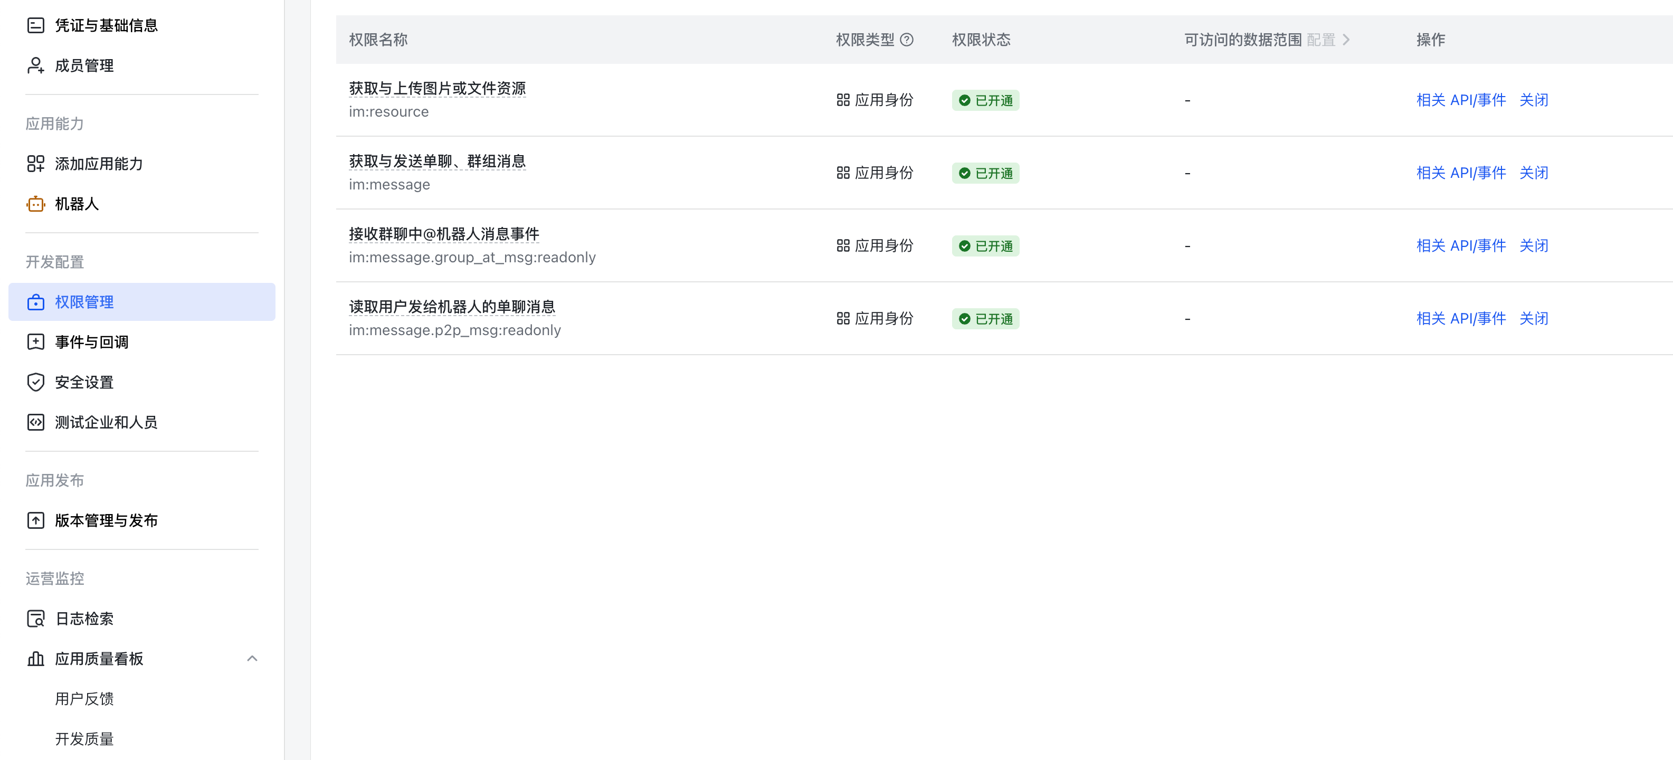1673x760 pixels.
Task: Collapse the 应用质量看板 section chevron
Action: 252,659
